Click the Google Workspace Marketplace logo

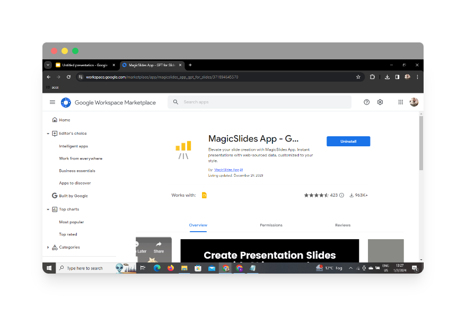(x=66, y=102)
